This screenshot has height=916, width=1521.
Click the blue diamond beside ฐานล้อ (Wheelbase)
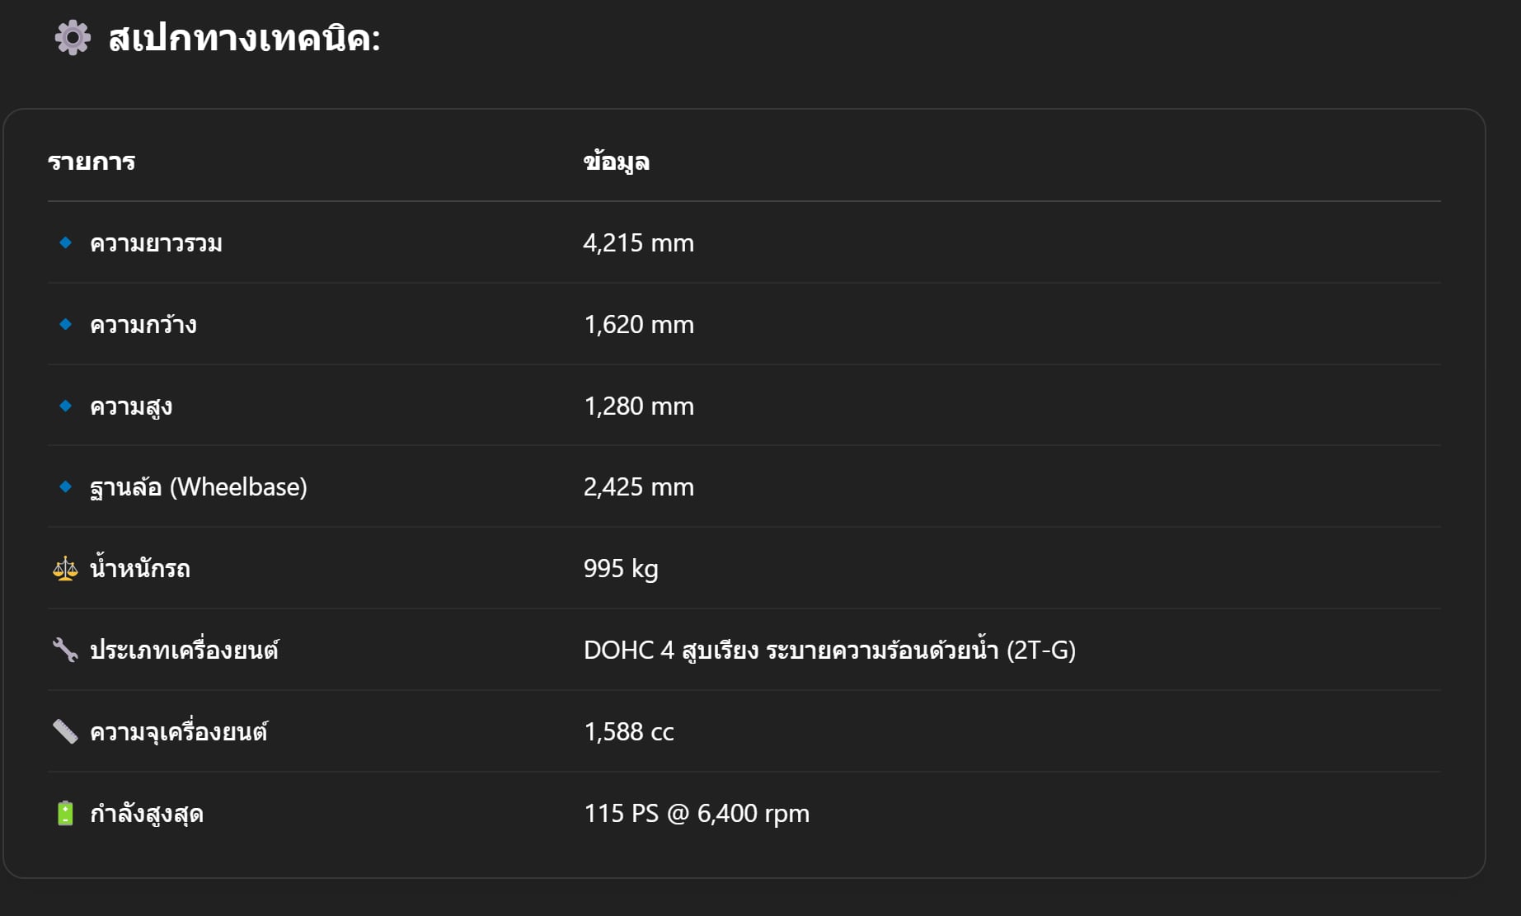[66, 486]
